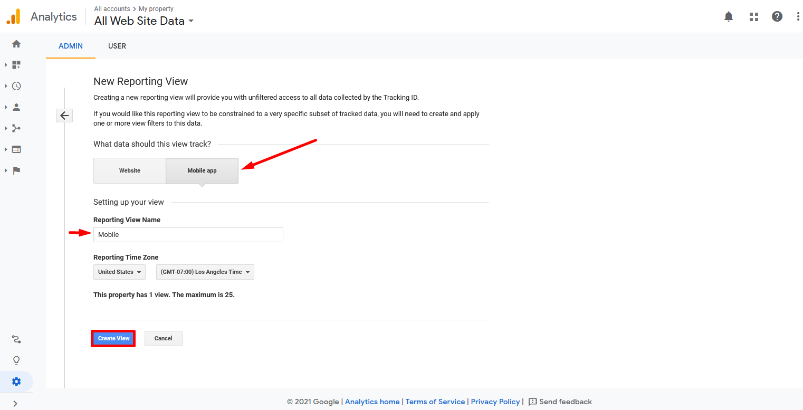803x410 pixels.
Task: Expand the Conversions section arrow
Action: (6, 170)
